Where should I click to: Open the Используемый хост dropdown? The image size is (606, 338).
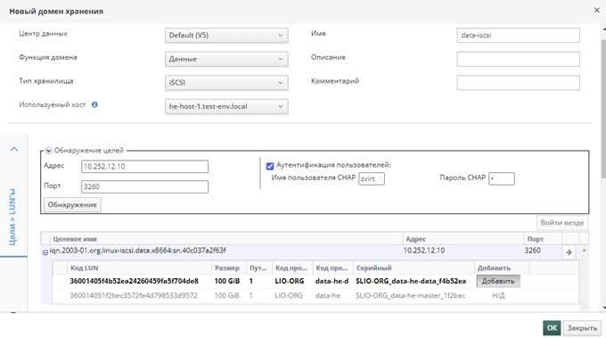coord(226,106)
